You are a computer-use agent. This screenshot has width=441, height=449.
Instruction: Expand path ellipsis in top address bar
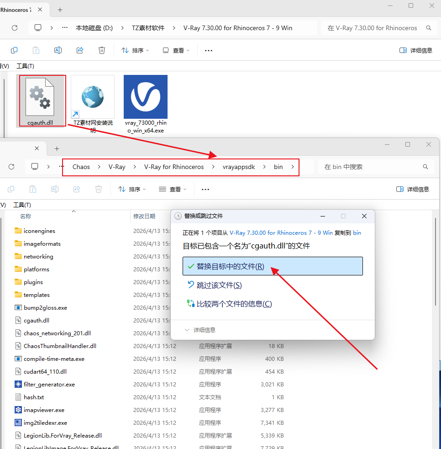coord(65,28)
